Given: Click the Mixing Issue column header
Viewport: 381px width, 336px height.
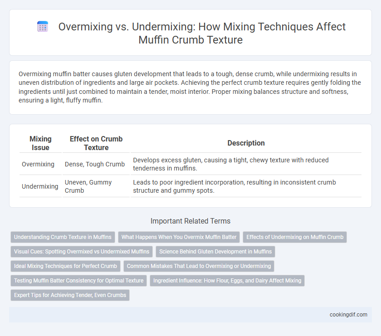Looking at the screenshot, I should (40, 143).
